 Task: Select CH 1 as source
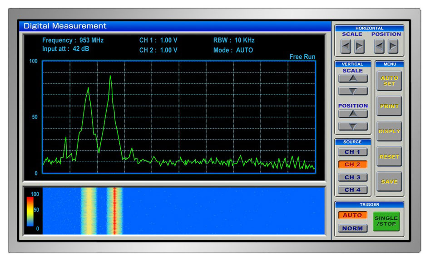[352, 152]
